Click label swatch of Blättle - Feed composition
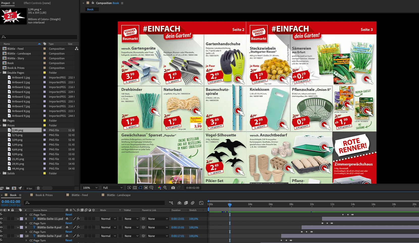The width and height of the screenshot is (419, 243). [45, 49]
